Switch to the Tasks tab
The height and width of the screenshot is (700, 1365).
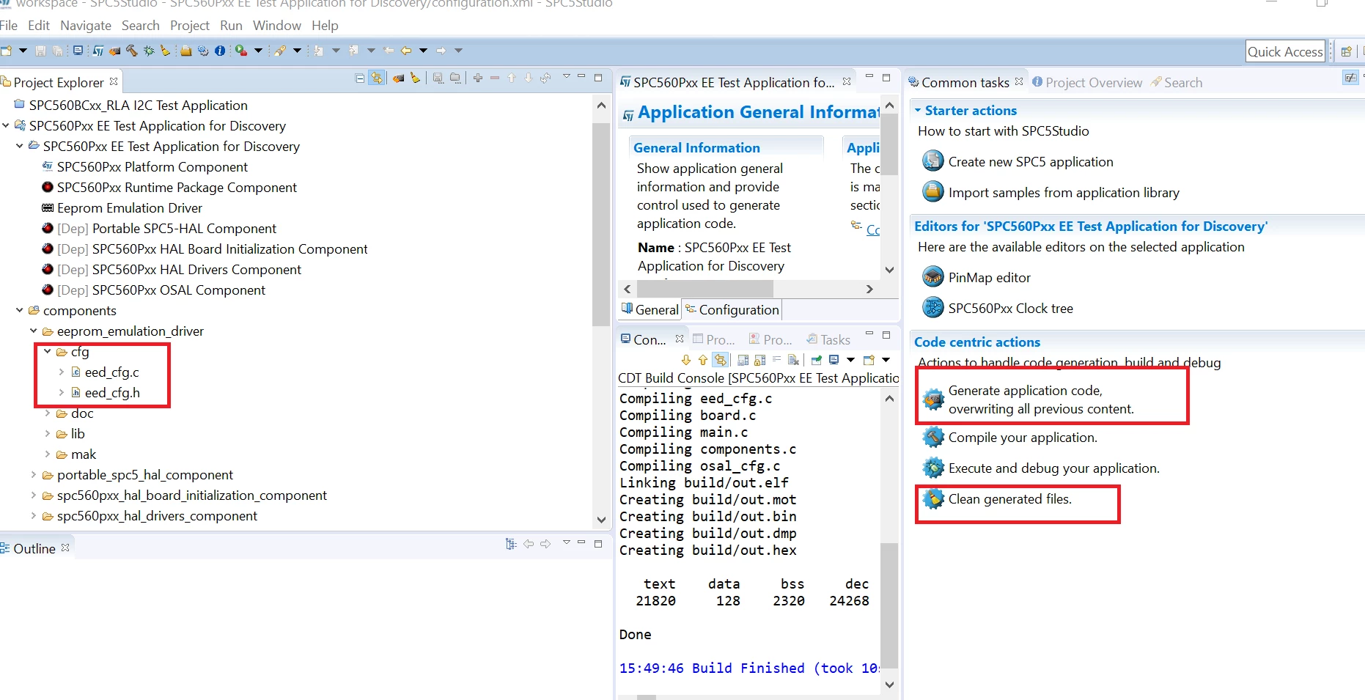tap(828, 339)
